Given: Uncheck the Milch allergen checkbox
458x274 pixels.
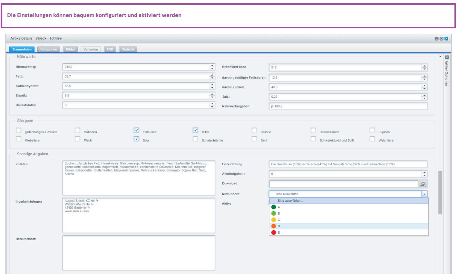Looking at the screenshot, I should point(196,131).
